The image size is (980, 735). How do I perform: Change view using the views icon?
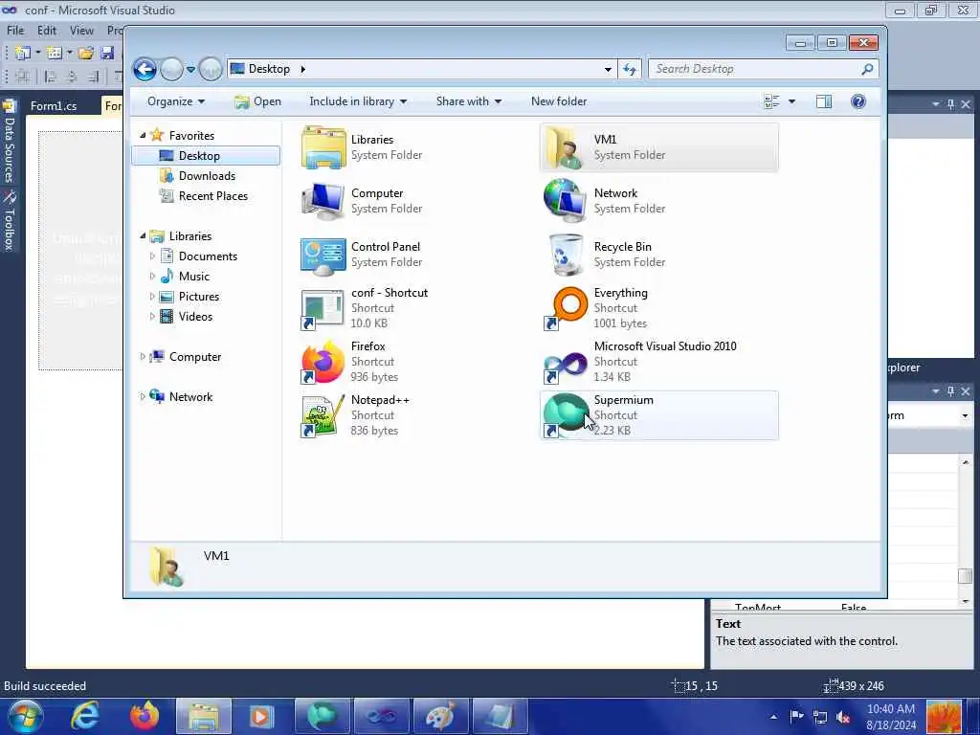pyautogui.click(x=772, y=101)
